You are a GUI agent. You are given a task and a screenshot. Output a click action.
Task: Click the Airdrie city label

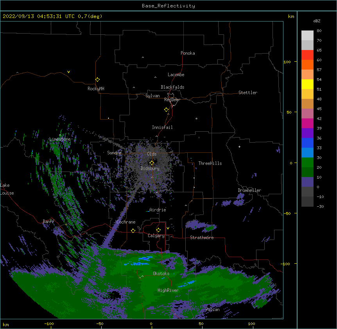pyautogui.click(x=158, y=210)
